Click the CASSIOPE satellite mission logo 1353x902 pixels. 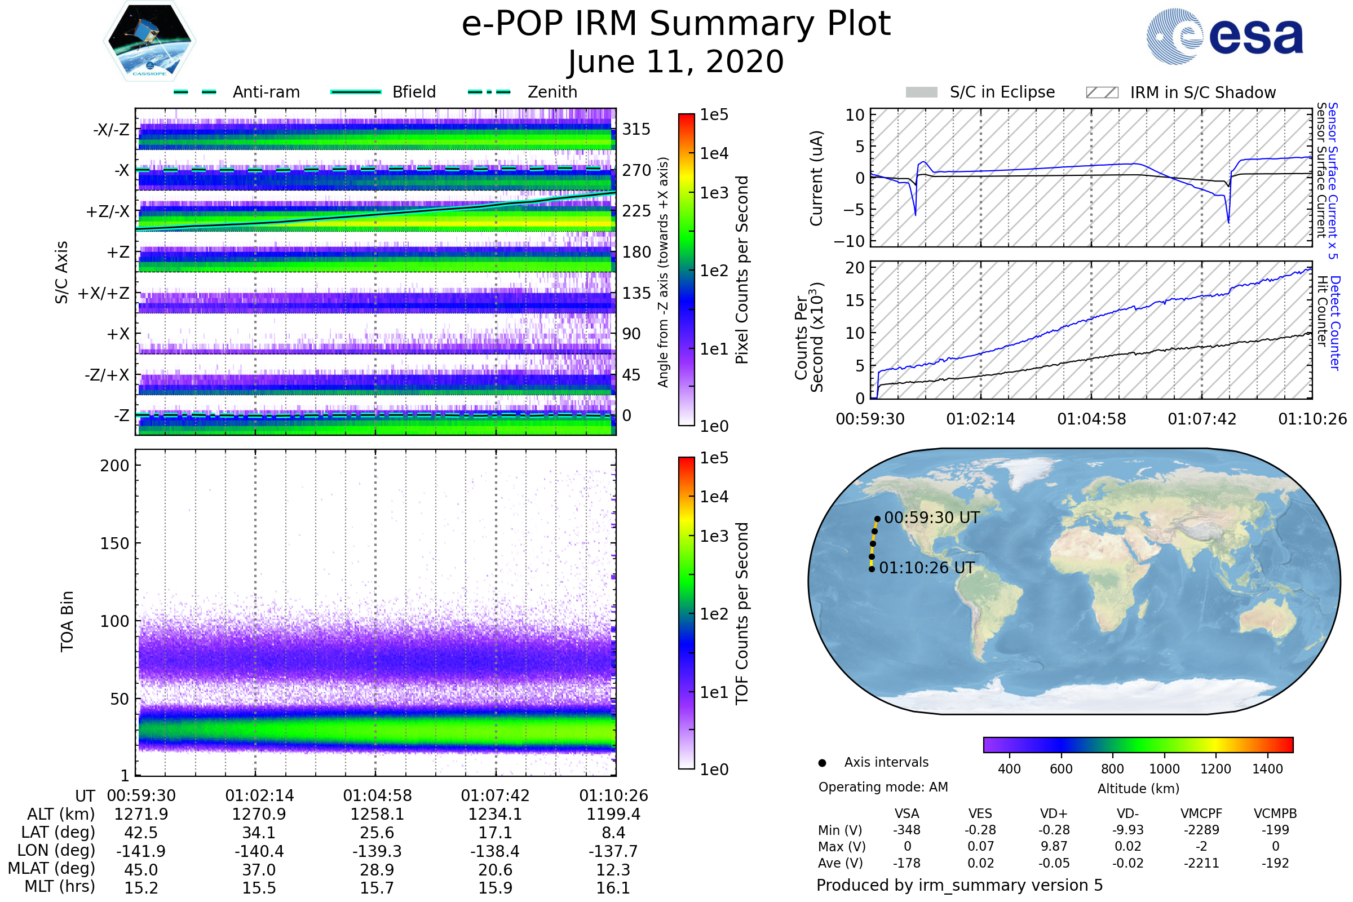149,41
